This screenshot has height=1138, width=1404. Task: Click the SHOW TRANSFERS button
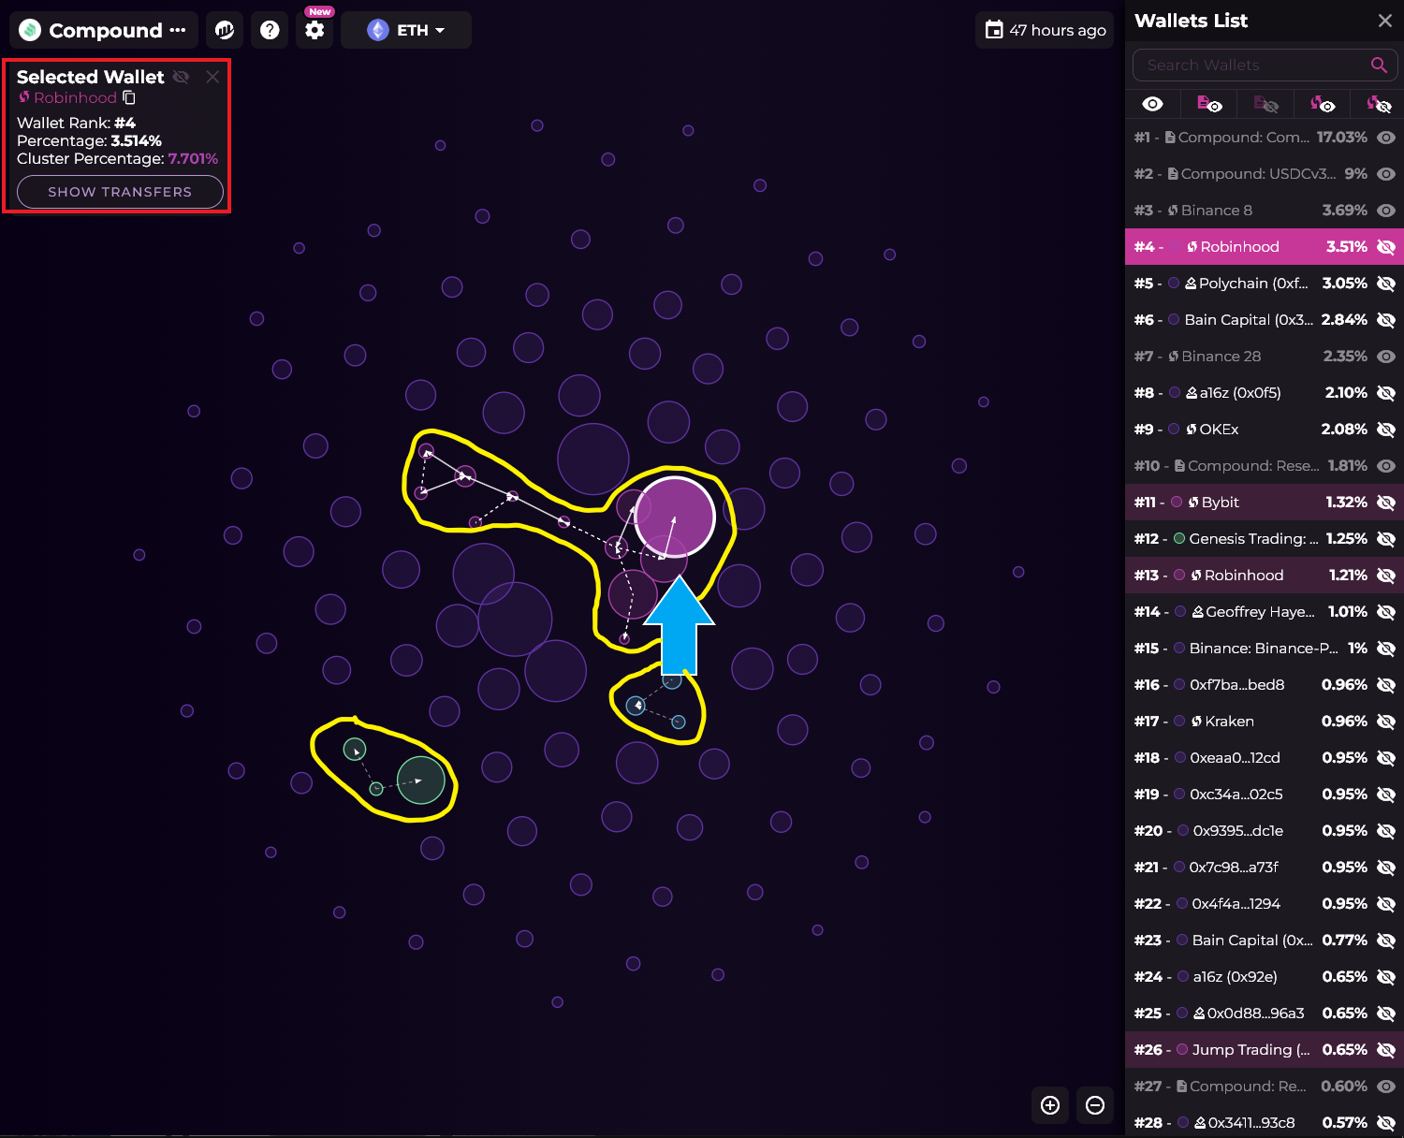click(x=120, y=192)
